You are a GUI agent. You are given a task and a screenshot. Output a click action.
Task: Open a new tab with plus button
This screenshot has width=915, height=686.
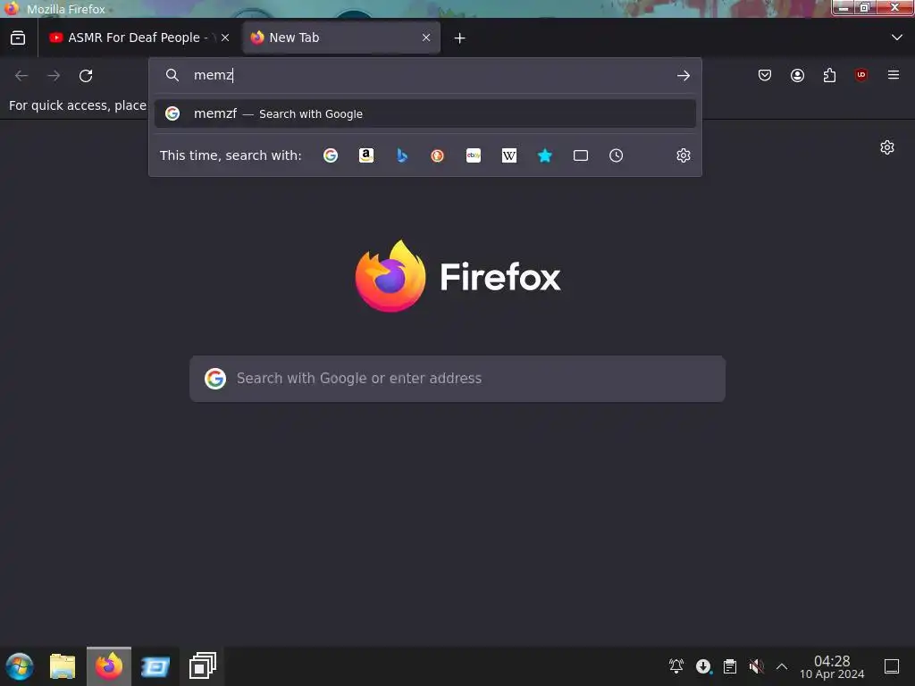(x=460, y=38)
